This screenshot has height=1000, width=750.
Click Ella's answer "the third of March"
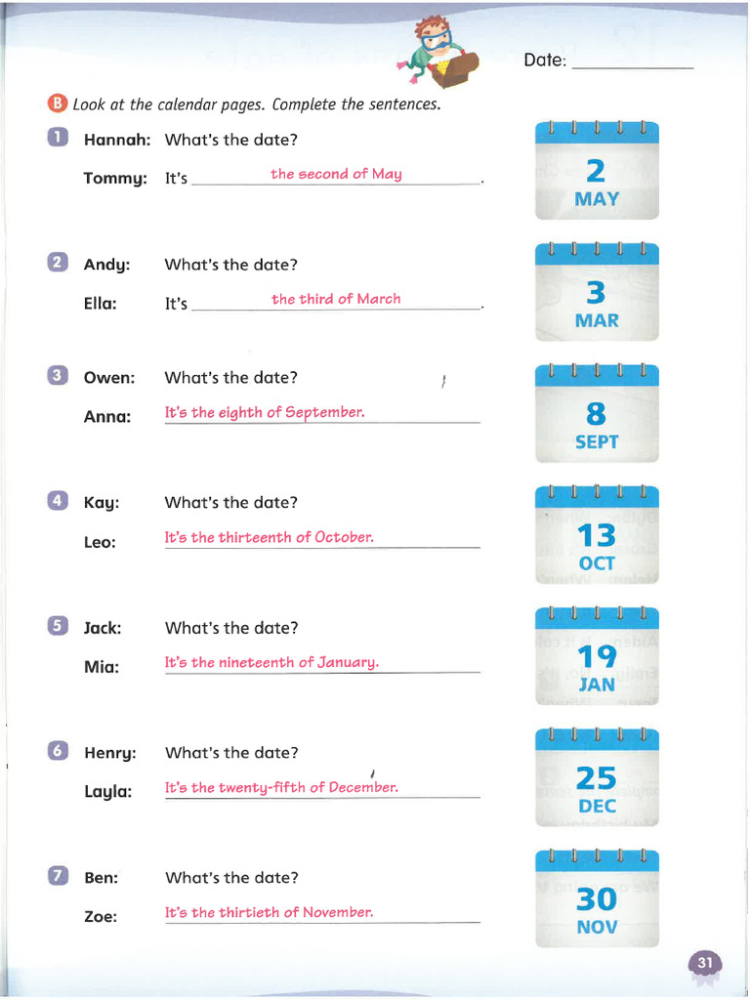point(336,299)
